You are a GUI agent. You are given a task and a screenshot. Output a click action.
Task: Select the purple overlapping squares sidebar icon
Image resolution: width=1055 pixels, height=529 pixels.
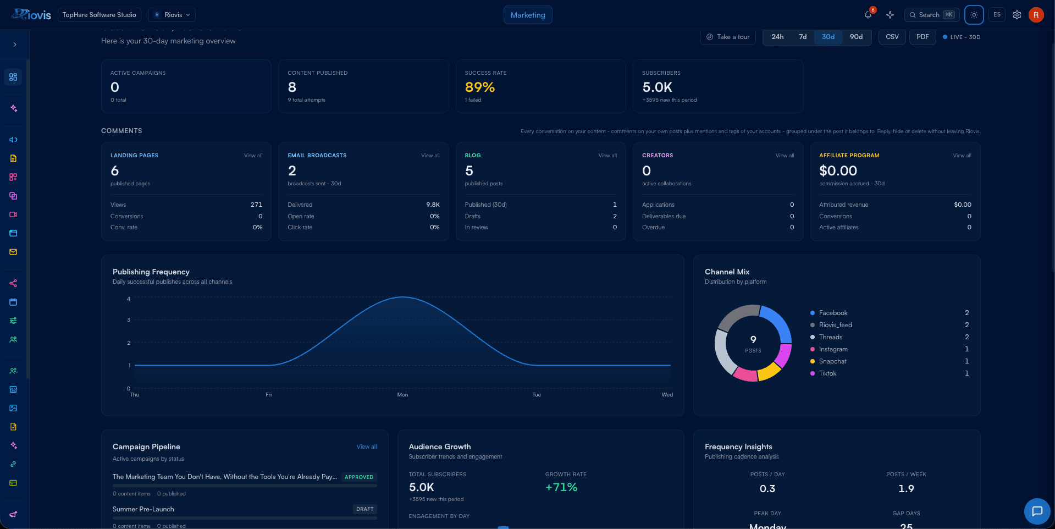13,196
